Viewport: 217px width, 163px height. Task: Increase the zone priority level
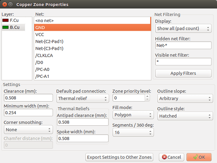point(147,96)
